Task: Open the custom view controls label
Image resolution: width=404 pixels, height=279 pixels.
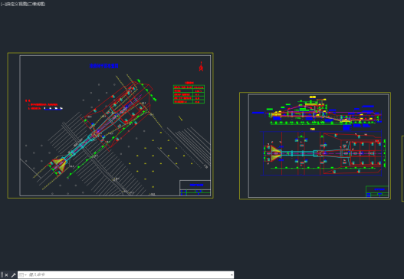Action: 16,4
